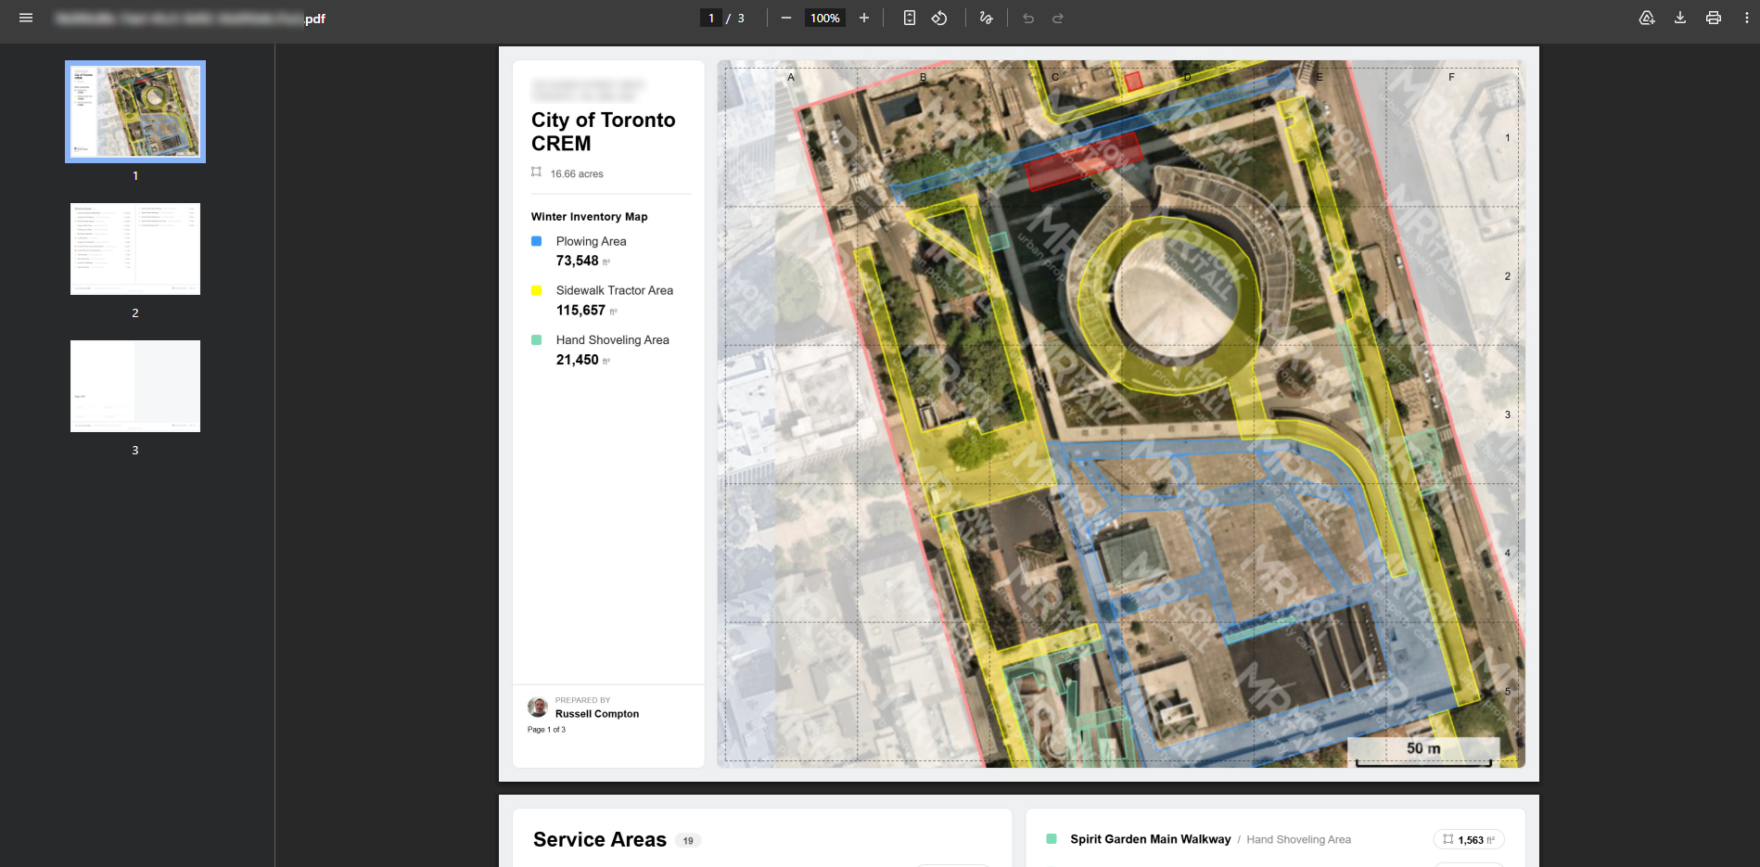Zoom out with the minus icon
The width and height of the screenshot is (1760, 867).
[786, 18]
